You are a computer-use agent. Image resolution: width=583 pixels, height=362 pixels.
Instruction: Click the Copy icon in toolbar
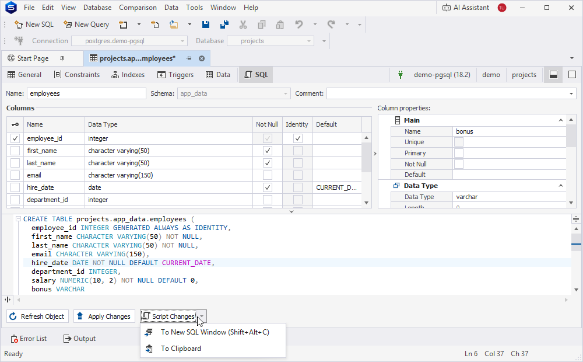click(x=262, y=25)
